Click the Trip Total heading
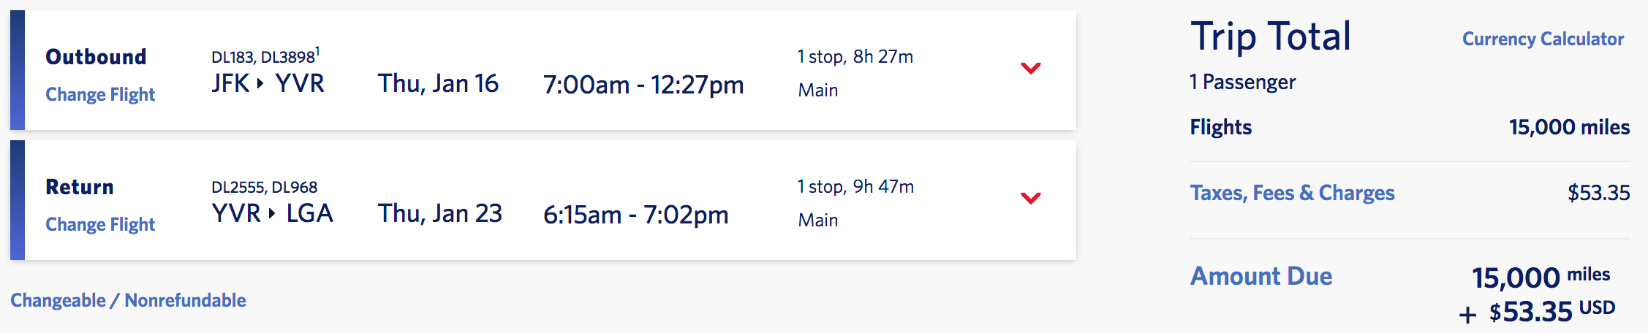 tap(1271, 37)
